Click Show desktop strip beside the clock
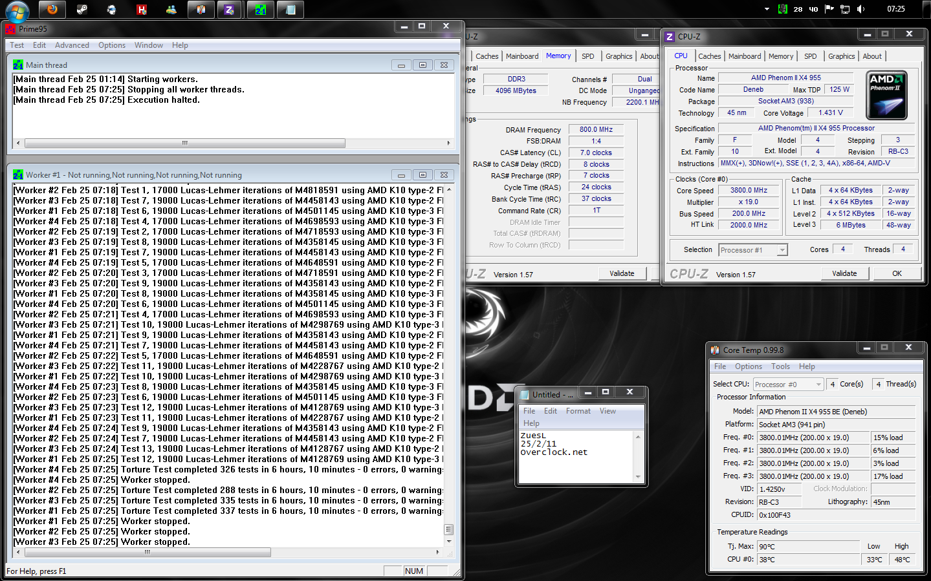 pyautogui.click(x=926, y=9)
